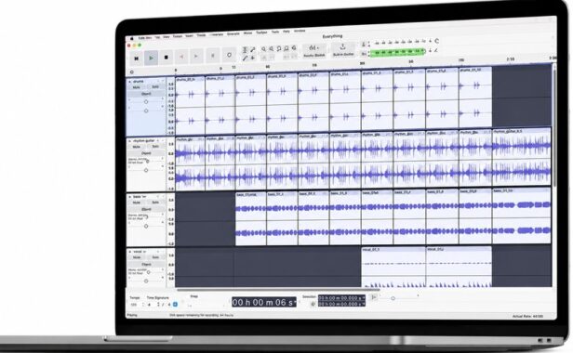Screen dimensions: 573x353
Task: Open the Window menu
Action: pos(300,31)
